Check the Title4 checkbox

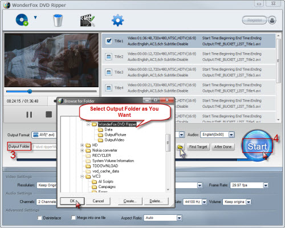coord(109,88)
